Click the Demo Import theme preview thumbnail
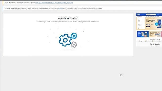The height and width of the screenshot is (91, 162). coord(149,28)
